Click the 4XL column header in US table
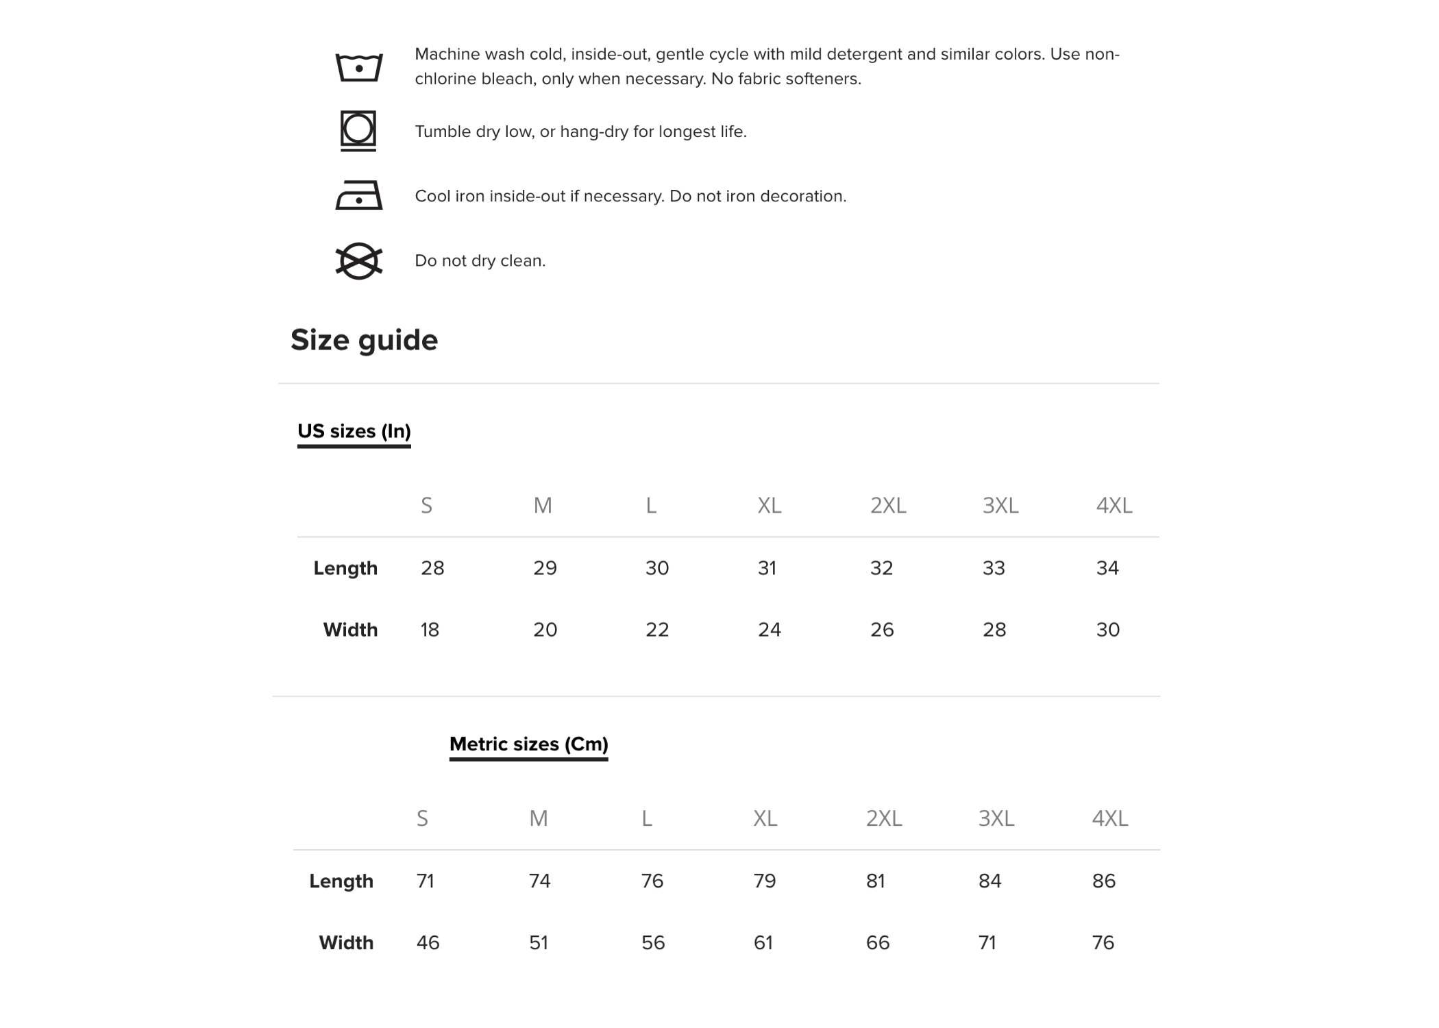Screen dimensions: 1439x1028 point(1114,506)
